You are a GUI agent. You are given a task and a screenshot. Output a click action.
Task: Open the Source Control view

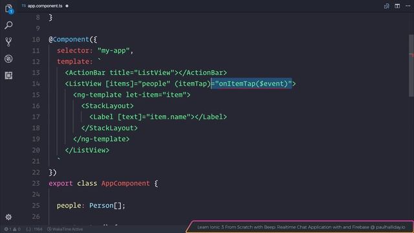point(8,42)
